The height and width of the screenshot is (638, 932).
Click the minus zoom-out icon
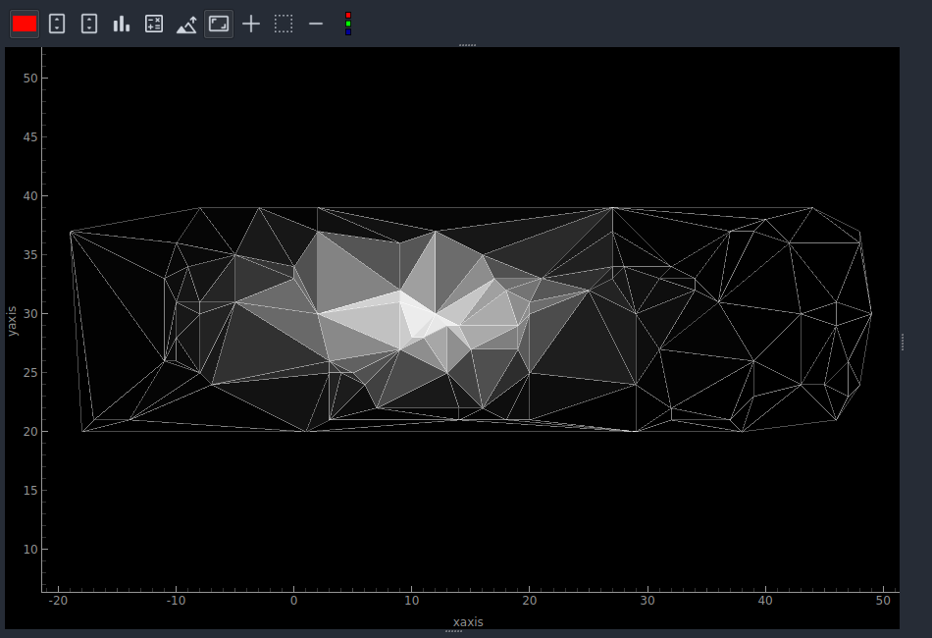(x=316, y=25)
